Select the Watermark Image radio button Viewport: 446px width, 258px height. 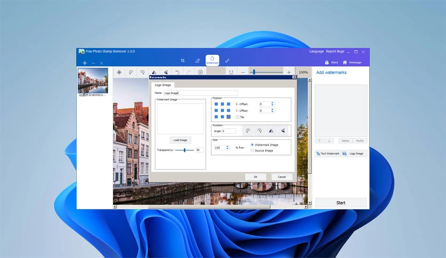click(x=252, y=144)
